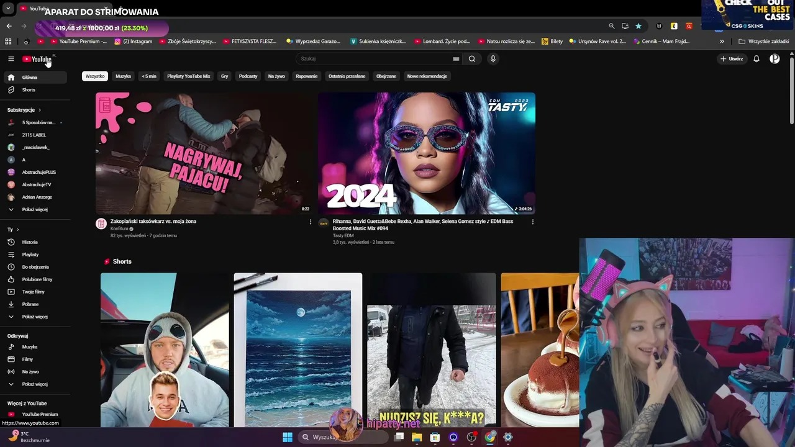Open Polubione filmy in the sidebar

34,279
